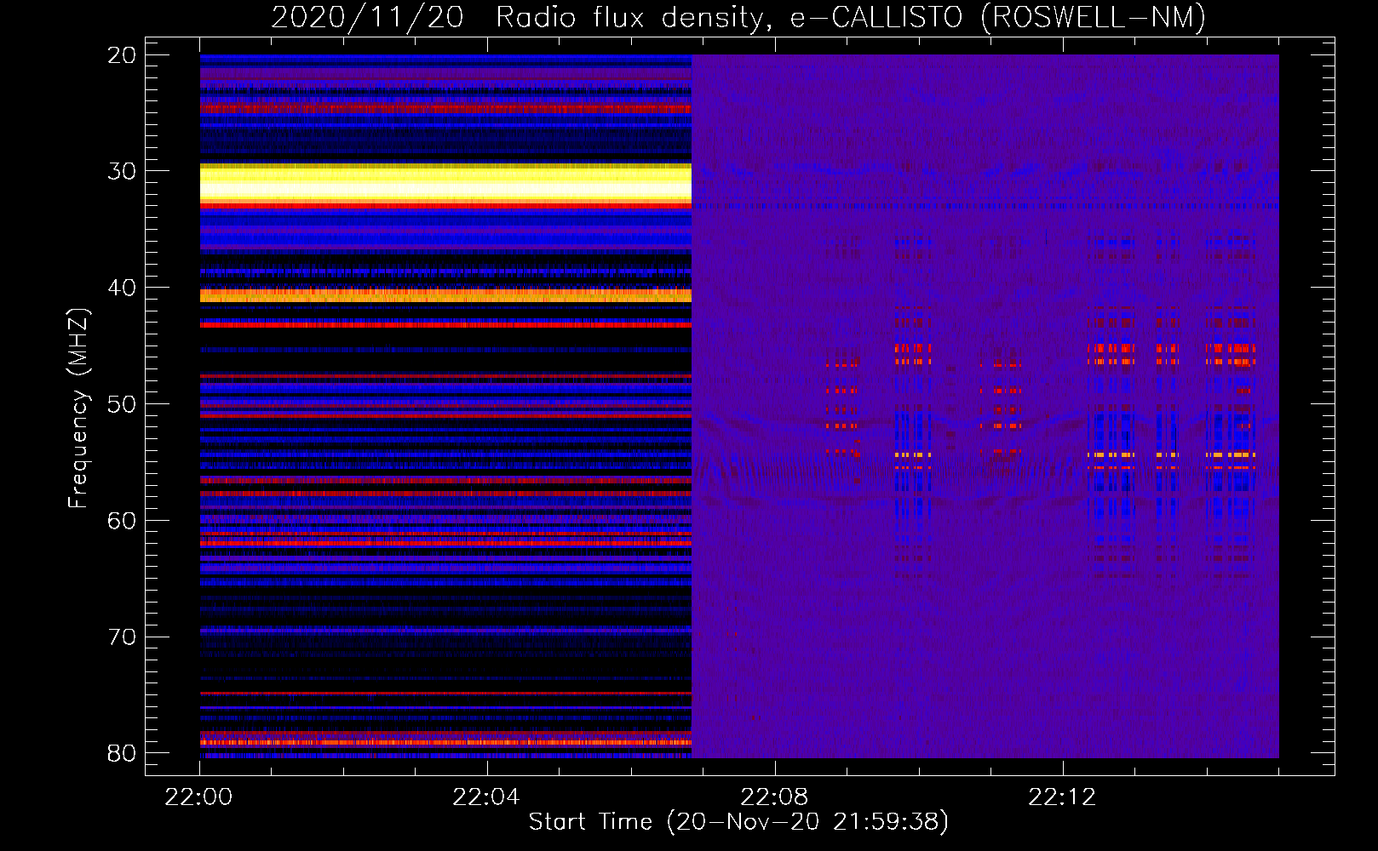Click the red band near 62 MHz
1378x851 pixels.
[x=445, y=542]
